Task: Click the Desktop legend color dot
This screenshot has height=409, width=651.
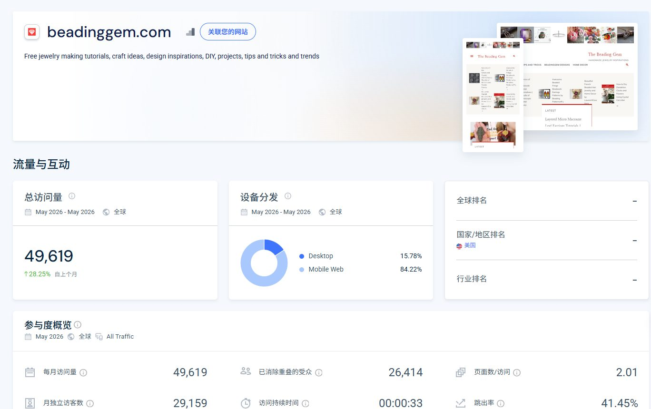Action: tap(302, 256)
